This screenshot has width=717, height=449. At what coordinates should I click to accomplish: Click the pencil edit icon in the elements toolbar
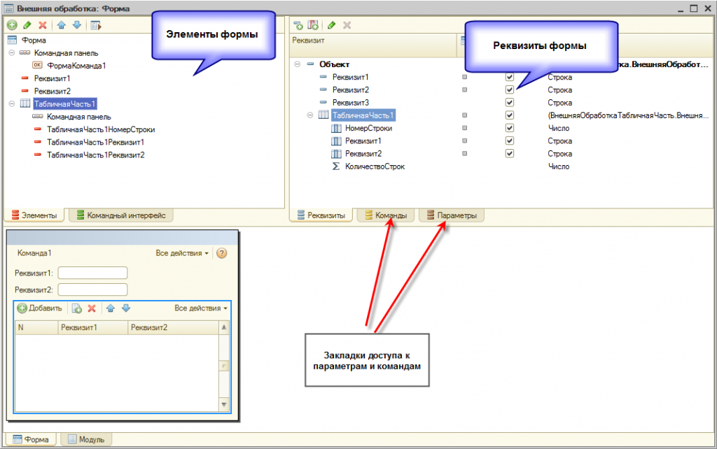pos(27,25)
